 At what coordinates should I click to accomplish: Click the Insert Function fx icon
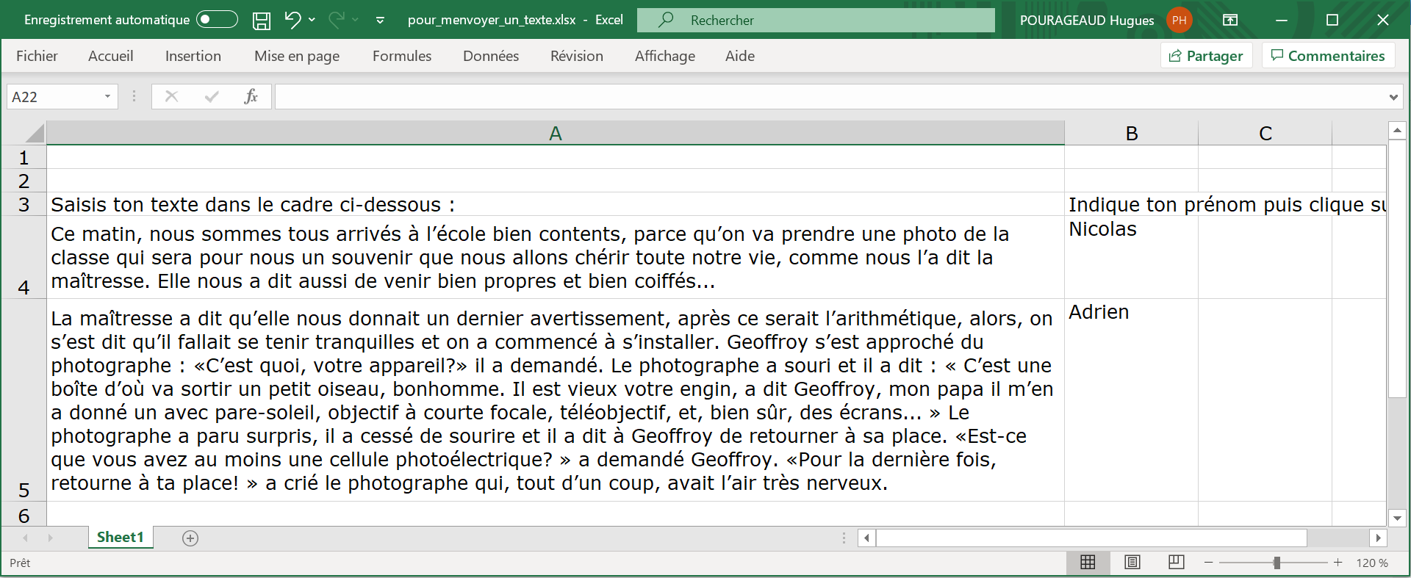[x=251, y=96]
